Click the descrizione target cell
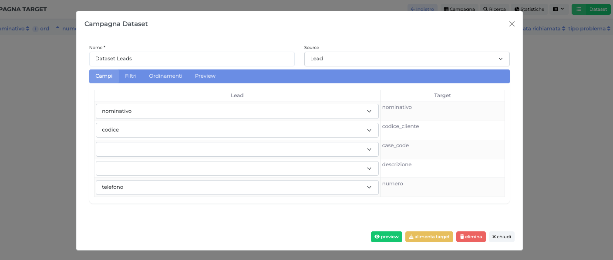 tap(442, 168)
